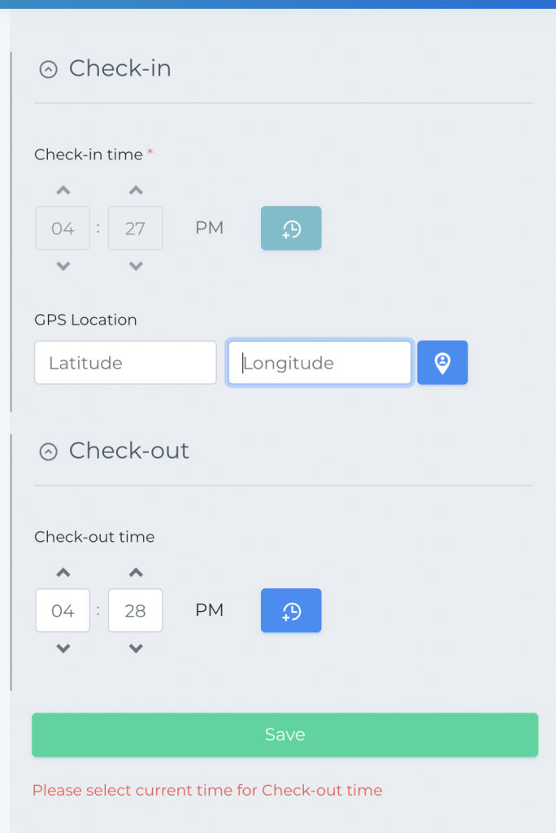
Task: Set check-out time to current time
Action: click(x=291, y=611)
